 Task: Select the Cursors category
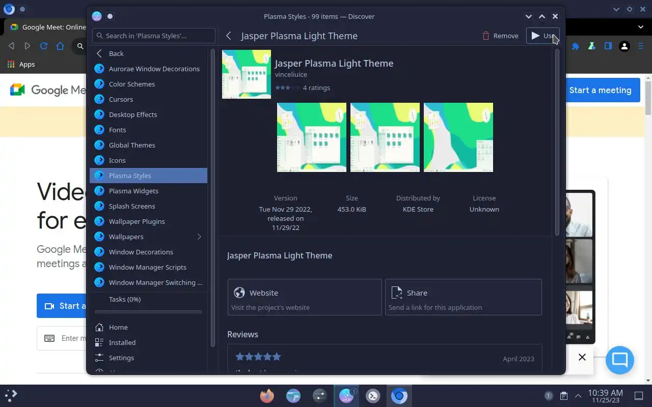(148, 99)
